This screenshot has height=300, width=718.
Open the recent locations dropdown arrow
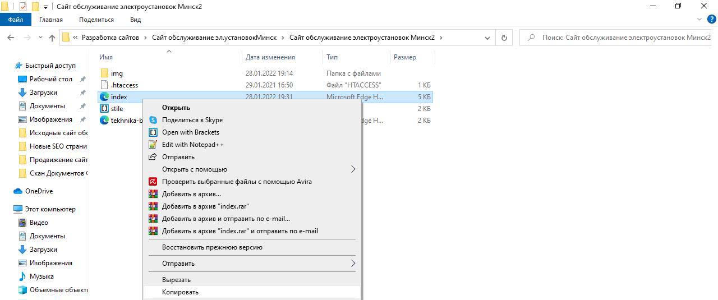(x=40, y=38)
